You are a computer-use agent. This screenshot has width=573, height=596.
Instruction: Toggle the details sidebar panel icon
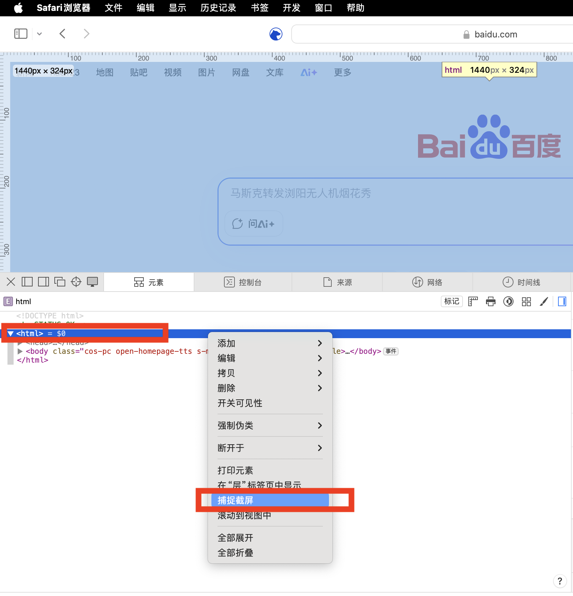tap(562, 301)
